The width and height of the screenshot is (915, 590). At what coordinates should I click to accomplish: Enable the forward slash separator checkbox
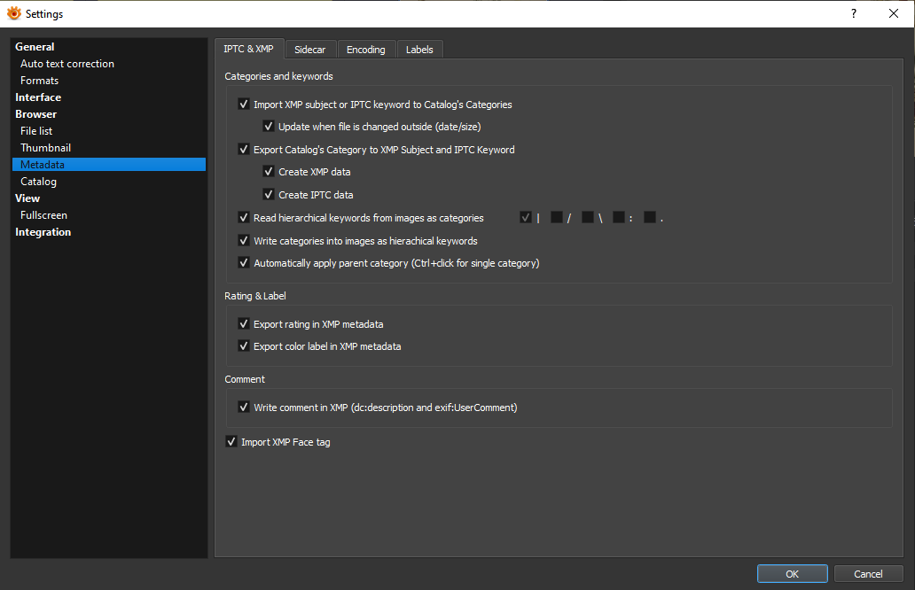(x=556, y=218)
